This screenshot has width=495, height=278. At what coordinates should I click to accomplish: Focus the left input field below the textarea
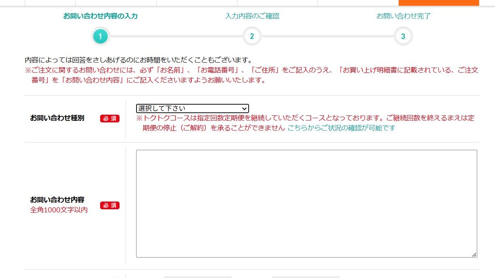198,277
